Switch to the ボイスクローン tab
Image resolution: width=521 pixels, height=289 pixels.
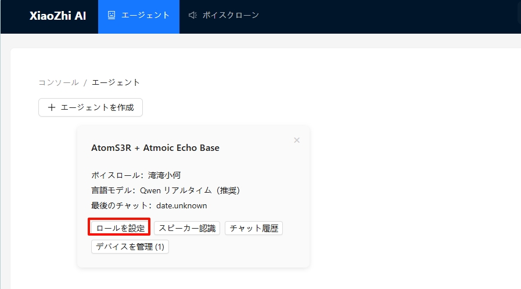(x=223, y=16)
